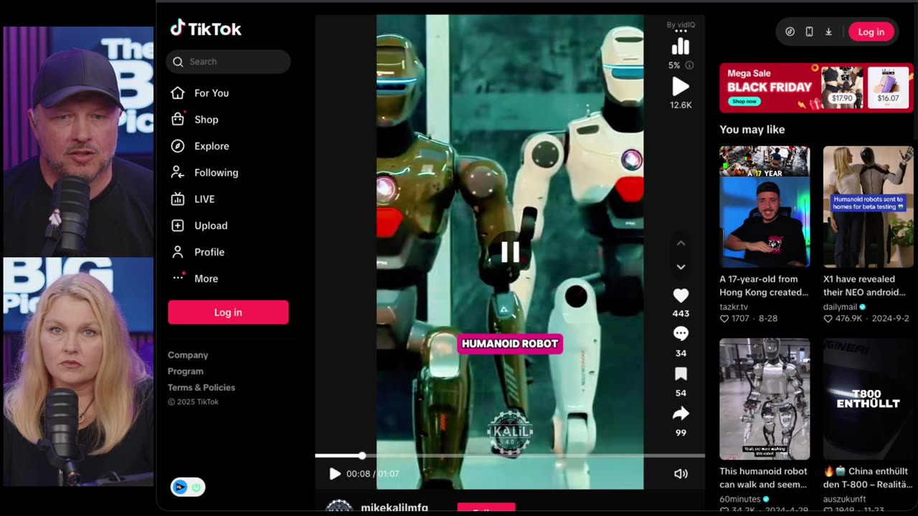
Task: Click the mikekalilmfg profile avatar
Action: 339,507
